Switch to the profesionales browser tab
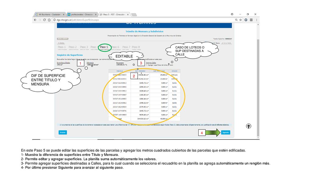This screenshot has width=312, height=175. [x=82, y=15]
